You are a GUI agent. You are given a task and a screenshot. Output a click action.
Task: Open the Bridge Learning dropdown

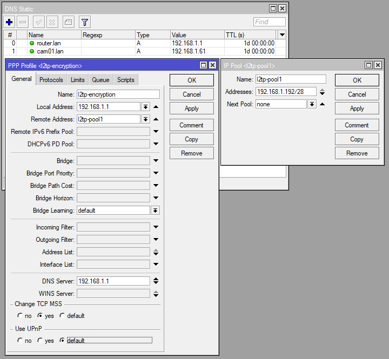click(x=155, y=211)
